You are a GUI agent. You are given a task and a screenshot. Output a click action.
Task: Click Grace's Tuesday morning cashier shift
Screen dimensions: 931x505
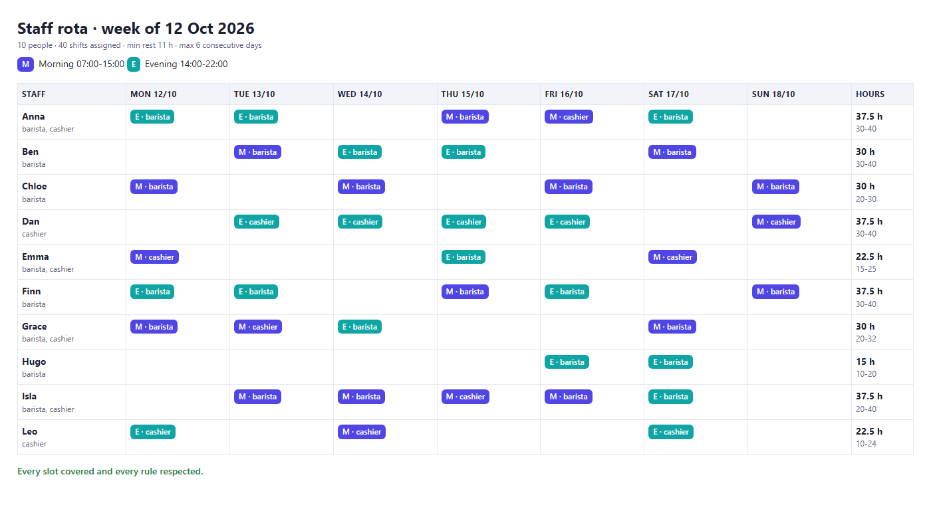click(258, 327)
